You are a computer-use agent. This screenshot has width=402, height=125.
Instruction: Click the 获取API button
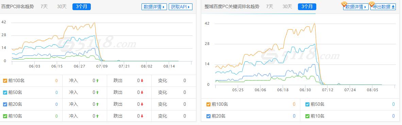[181, 7]
